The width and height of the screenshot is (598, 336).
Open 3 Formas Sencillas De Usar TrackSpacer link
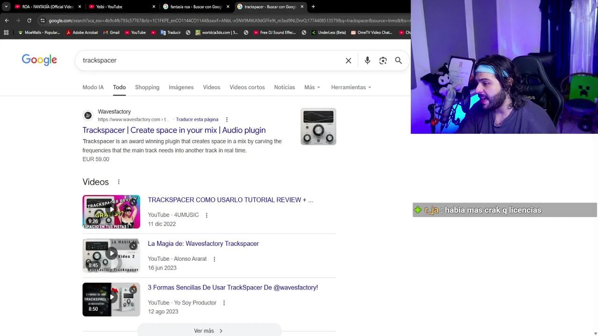pyautogui.click(x=233, y=287)
